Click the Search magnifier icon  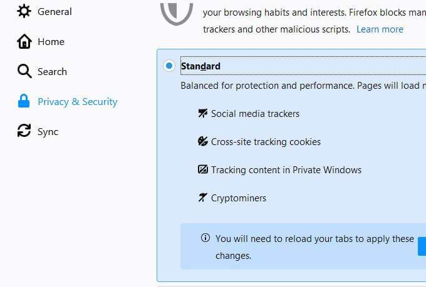[24, 71]
